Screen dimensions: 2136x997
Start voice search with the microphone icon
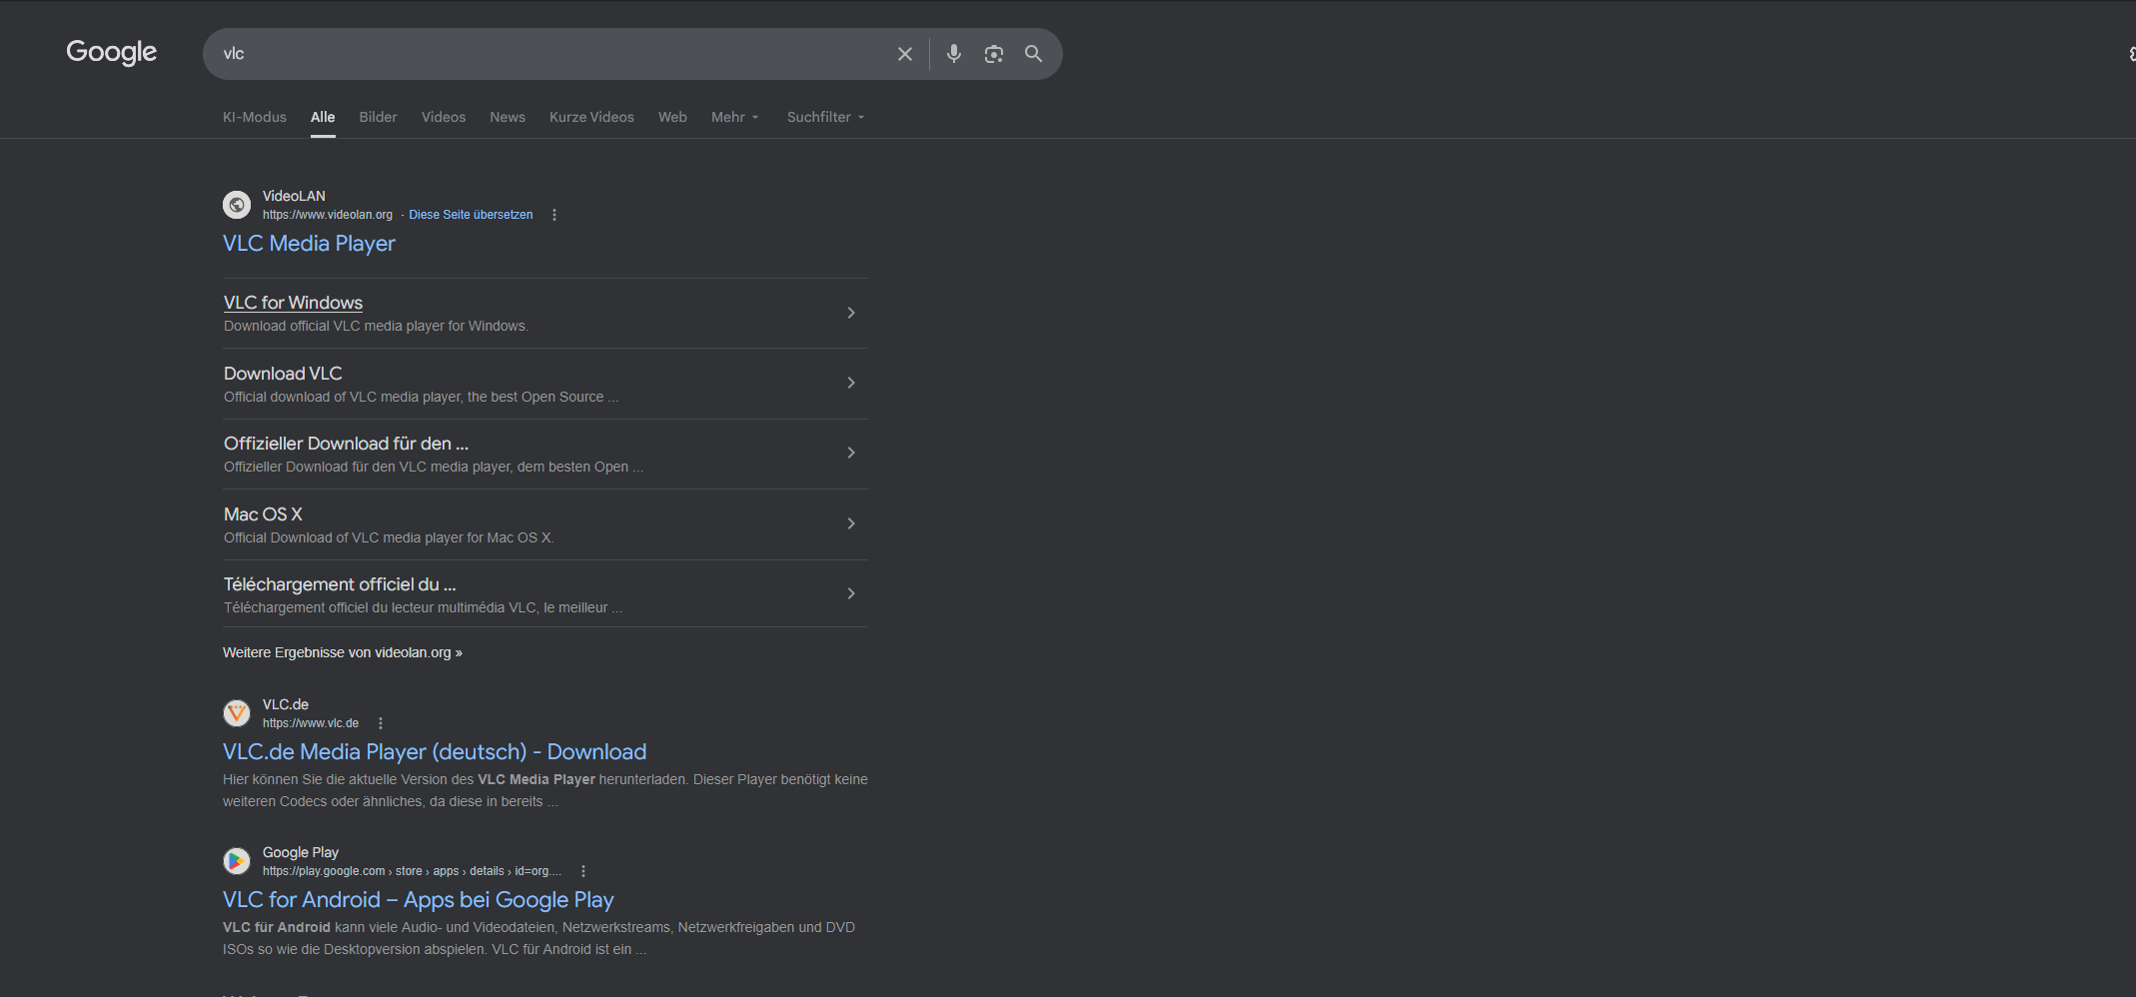[954, 54]
